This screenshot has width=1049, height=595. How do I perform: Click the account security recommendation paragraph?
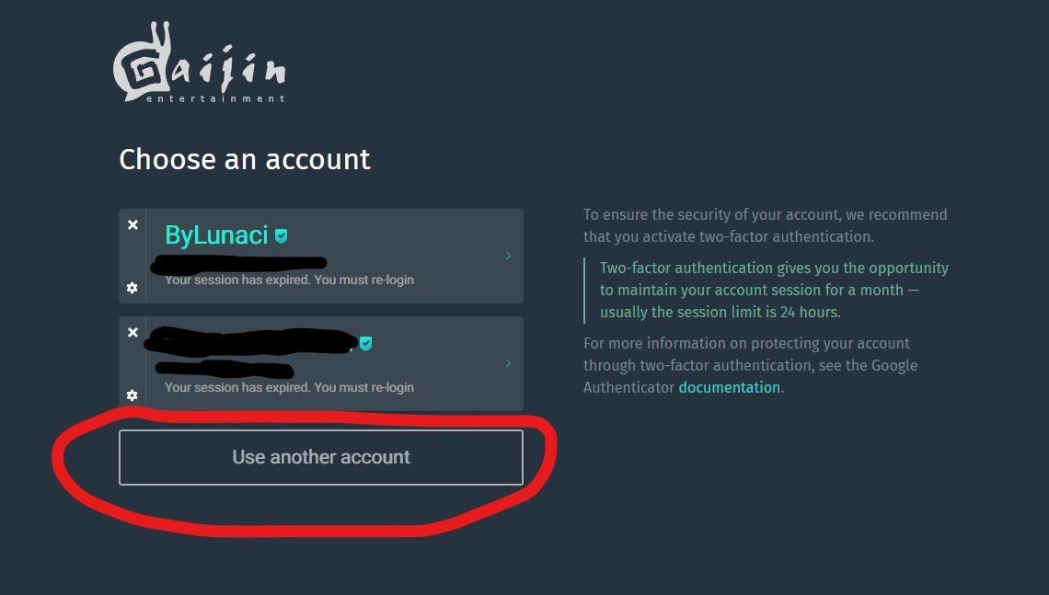pyautogui.click(x=765, y=225)
